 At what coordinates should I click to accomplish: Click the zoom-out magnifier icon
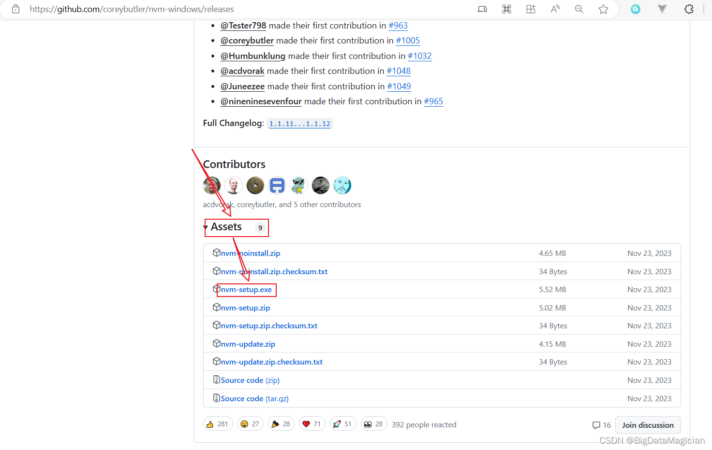[579, 9]
